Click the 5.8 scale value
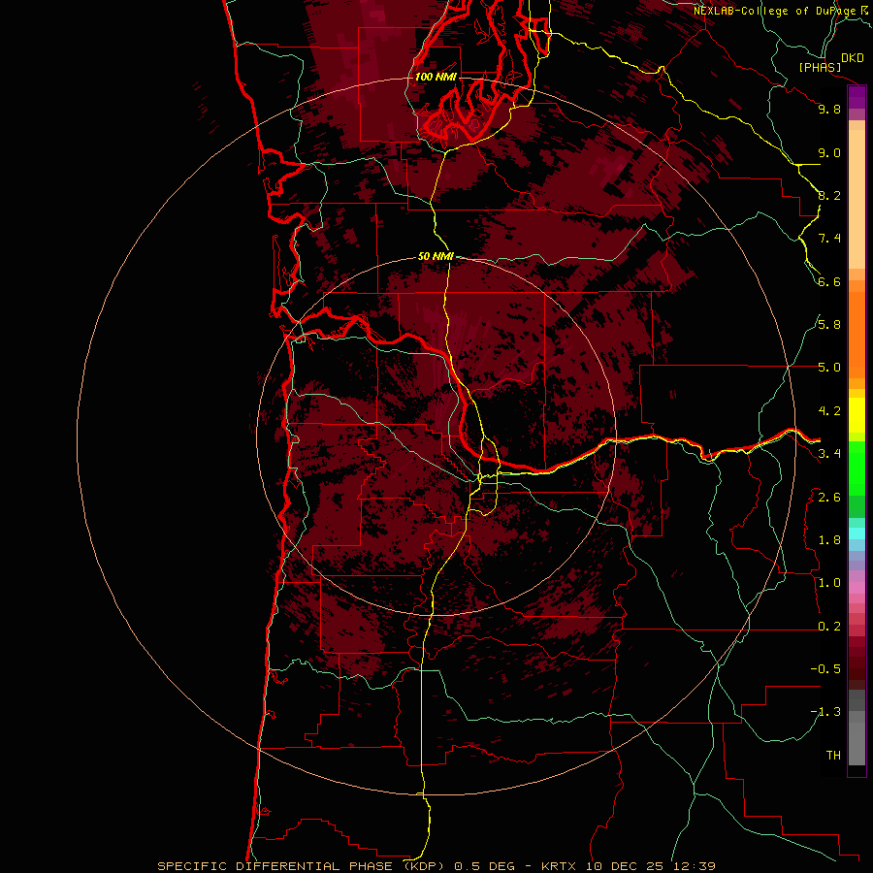 829,325
